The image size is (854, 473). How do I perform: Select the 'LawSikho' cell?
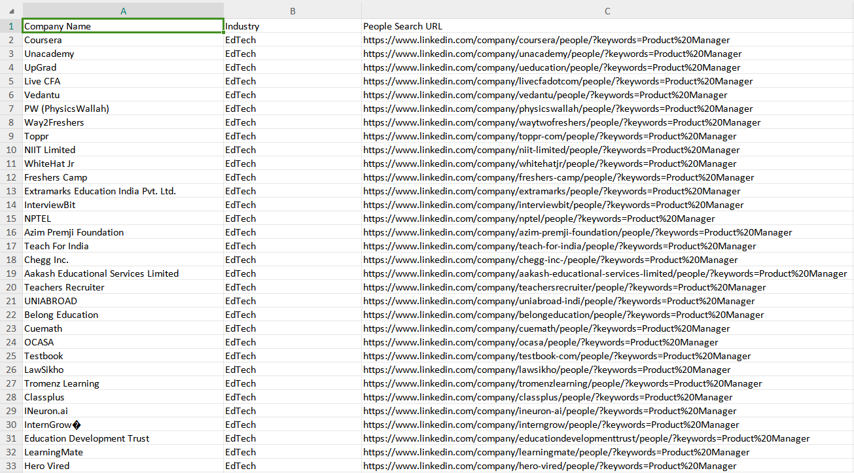click(x=123, y=370)
